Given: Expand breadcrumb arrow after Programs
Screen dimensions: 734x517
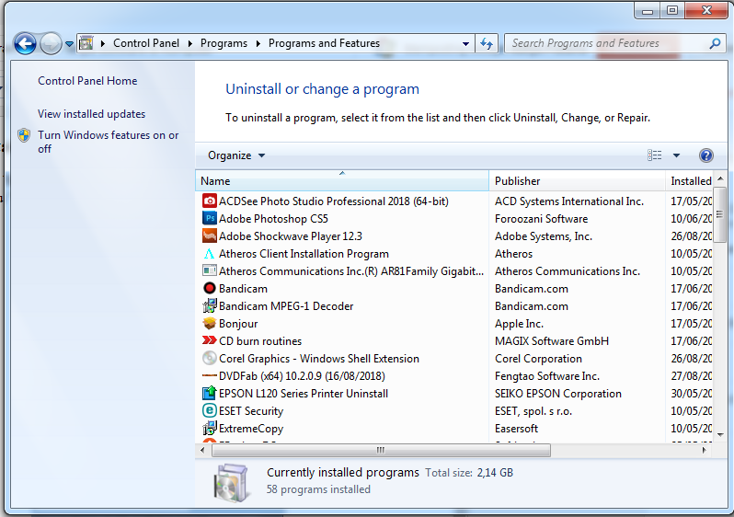Looking at the screenshot, I should [x=258, y=43].
